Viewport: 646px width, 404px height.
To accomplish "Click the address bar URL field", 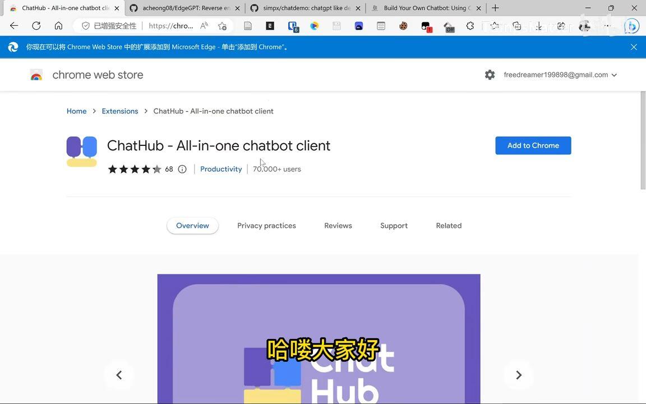I will pos(170,26).
